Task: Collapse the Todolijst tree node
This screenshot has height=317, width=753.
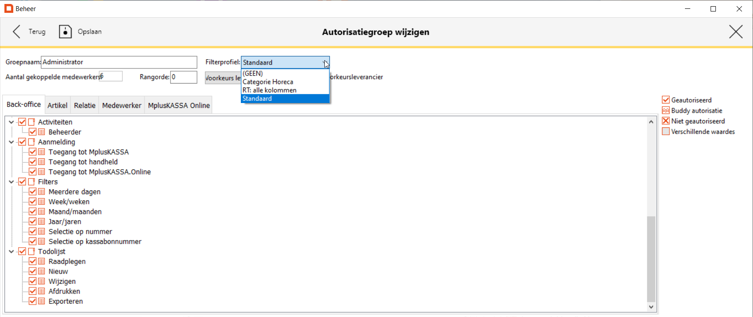Action: (11, 252)
